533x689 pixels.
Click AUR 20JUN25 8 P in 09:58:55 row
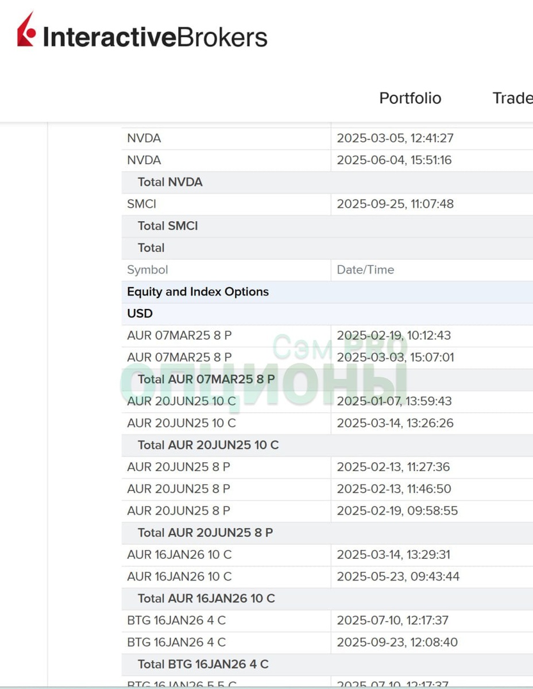179,510
